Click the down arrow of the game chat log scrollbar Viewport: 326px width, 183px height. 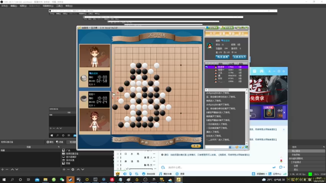point(247,144)
